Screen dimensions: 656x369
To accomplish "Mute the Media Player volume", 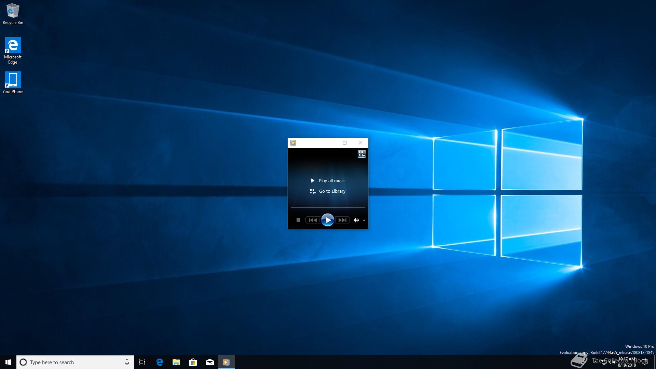I will point(356,220).
